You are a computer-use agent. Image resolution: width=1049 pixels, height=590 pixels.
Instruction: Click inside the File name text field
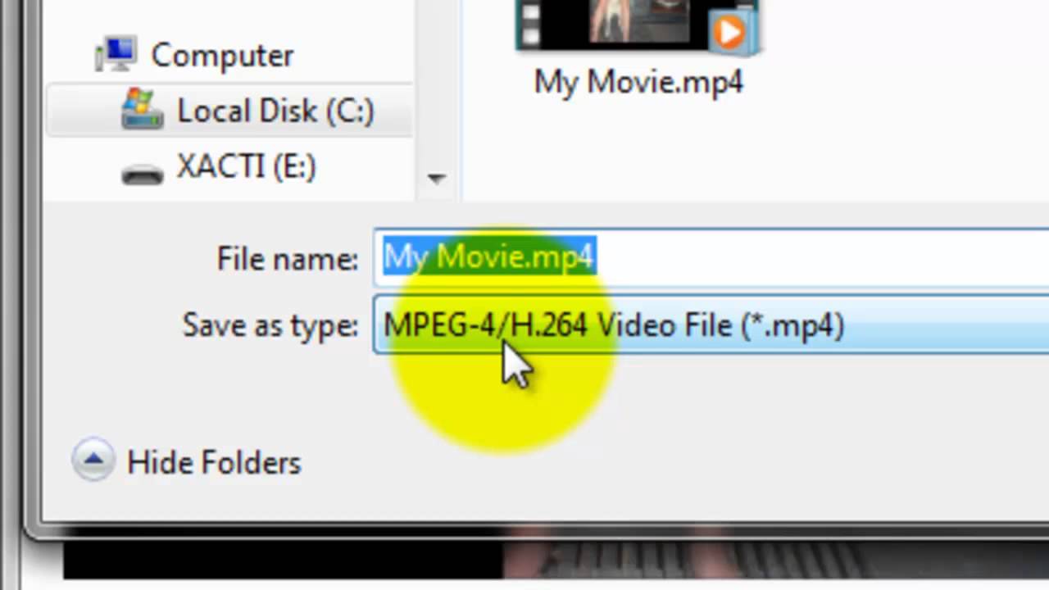coord(711,257)
